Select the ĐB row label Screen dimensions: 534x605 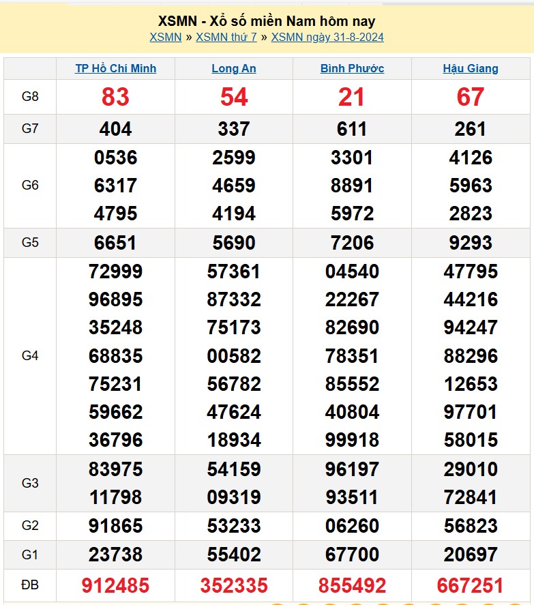pos(30,585)
